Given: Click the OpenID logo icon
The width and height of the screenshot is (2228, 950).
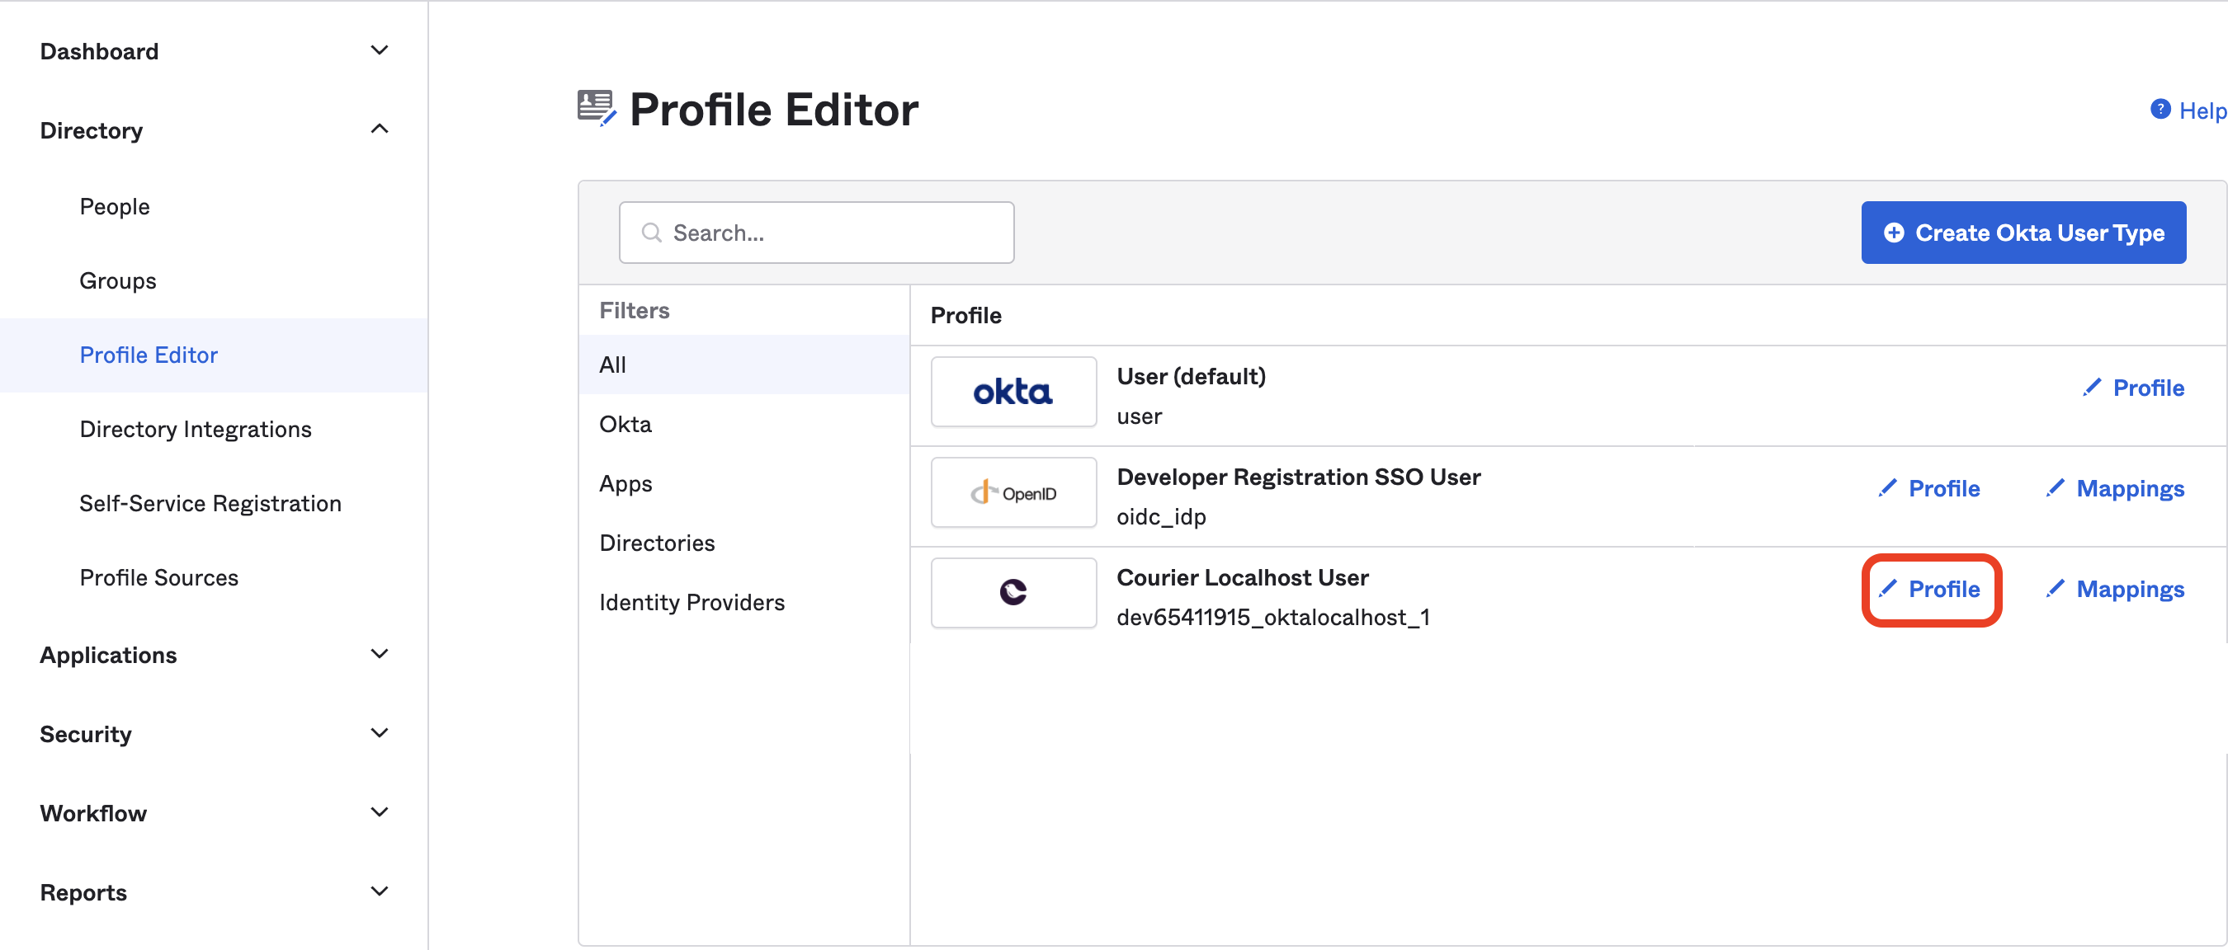Looking at the screenshot, I should [x=1013, y=492].
